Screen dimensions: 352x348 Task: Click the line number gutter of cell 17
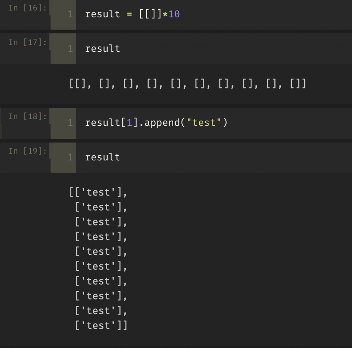pos(70,49)
